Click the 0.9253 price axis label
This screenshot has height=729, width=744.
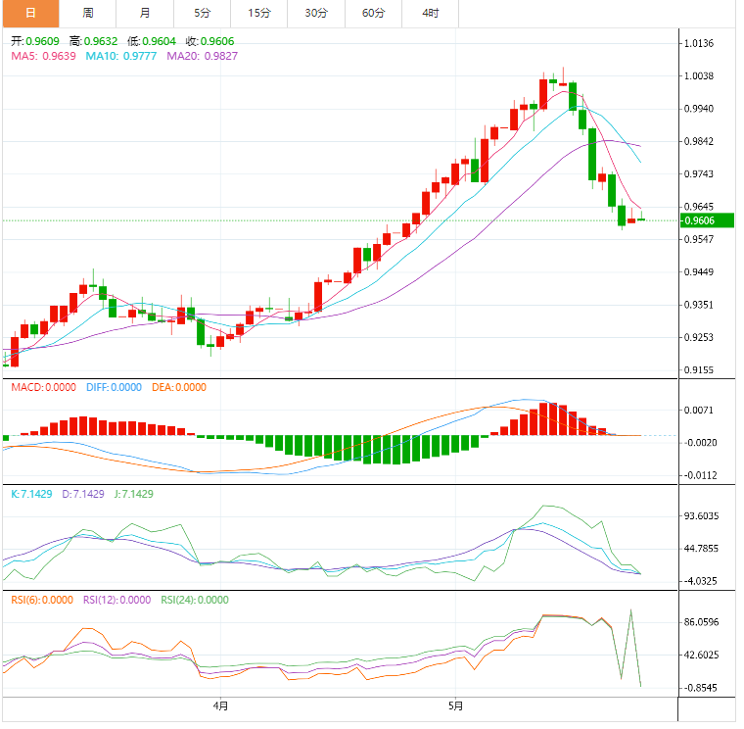699,338
